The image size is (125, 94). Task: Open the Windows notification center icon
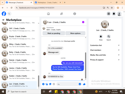click(x=121, y=92)
